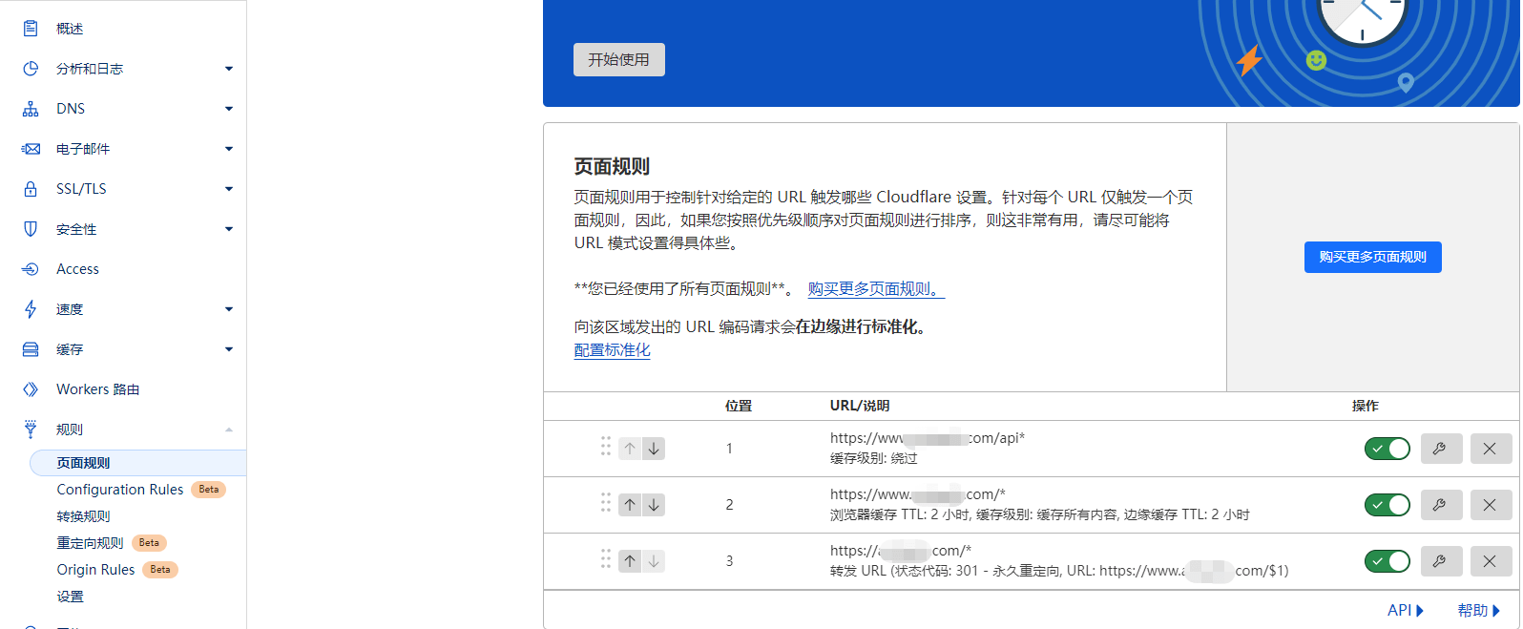Click the Speed (速度) lightning bolt icon
1523x629 pixels.
click(31, 309)
